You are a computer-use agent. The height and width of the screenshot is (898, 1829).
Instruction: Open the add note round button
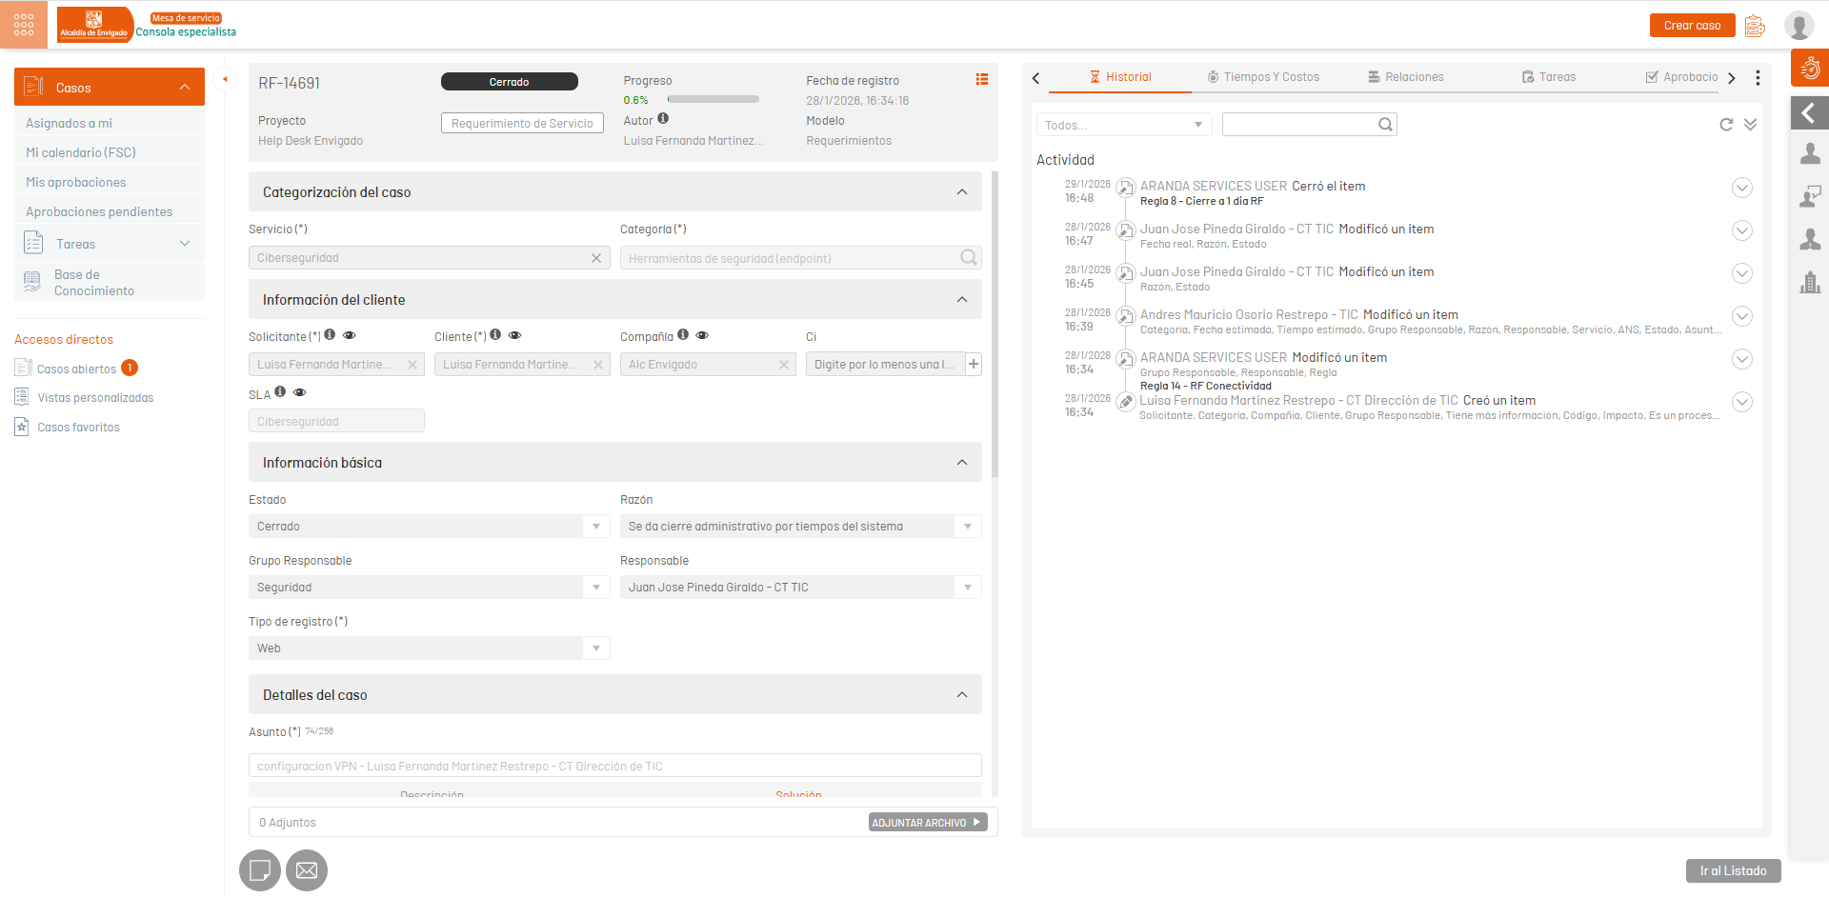coord(260,870)
